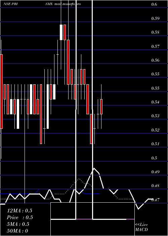Click the Live MACD label
168x236 pixels.
[x=141, y=227]
